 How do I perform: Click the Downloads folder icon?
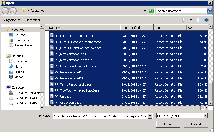click(11, 40)
